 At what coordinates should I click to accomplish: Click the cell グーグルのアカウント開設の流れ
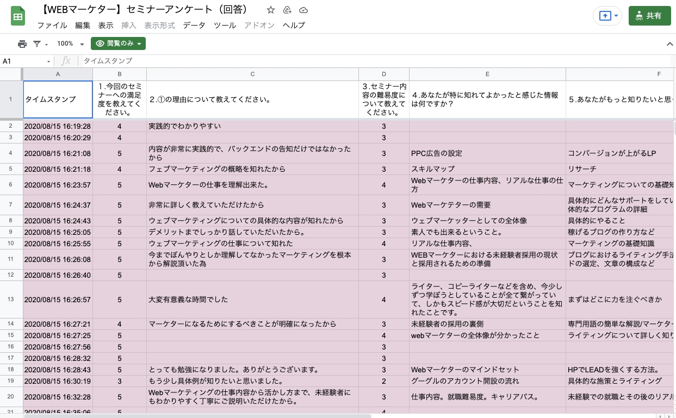[x=487, y=381]
